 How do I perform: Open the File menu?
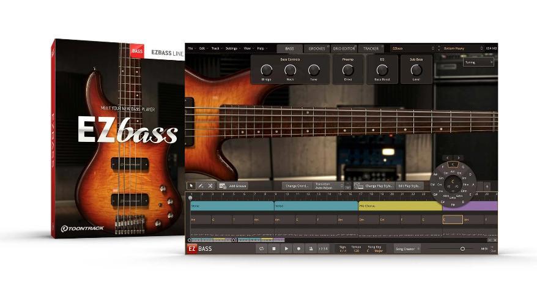point(191,48)
